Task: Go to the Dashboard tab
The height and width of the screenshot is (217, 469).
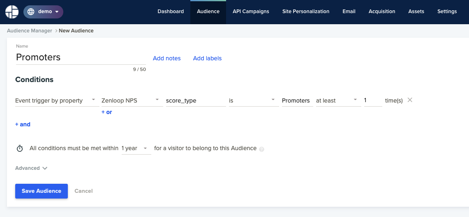Action: click(171, 11)
